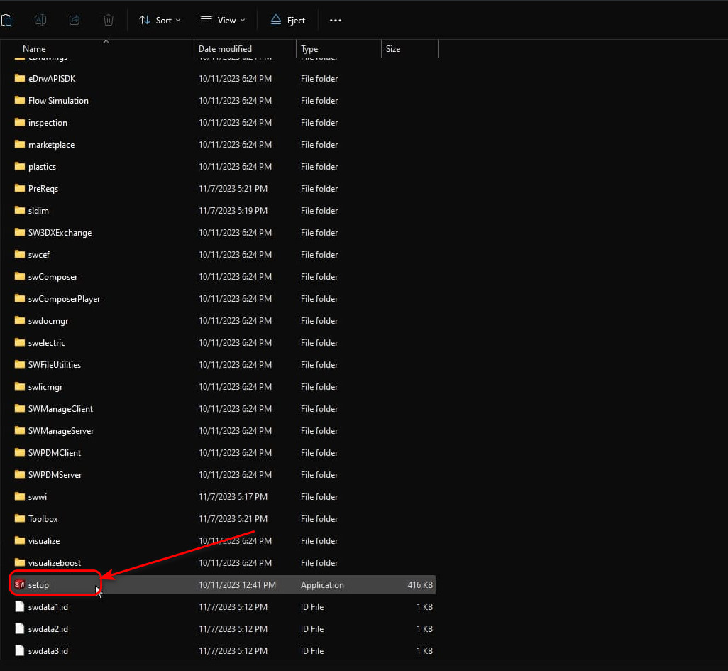The height and width of the screenshot is (671, 728).
Task: Sort by the Size column header
Action: pos(393,49)
